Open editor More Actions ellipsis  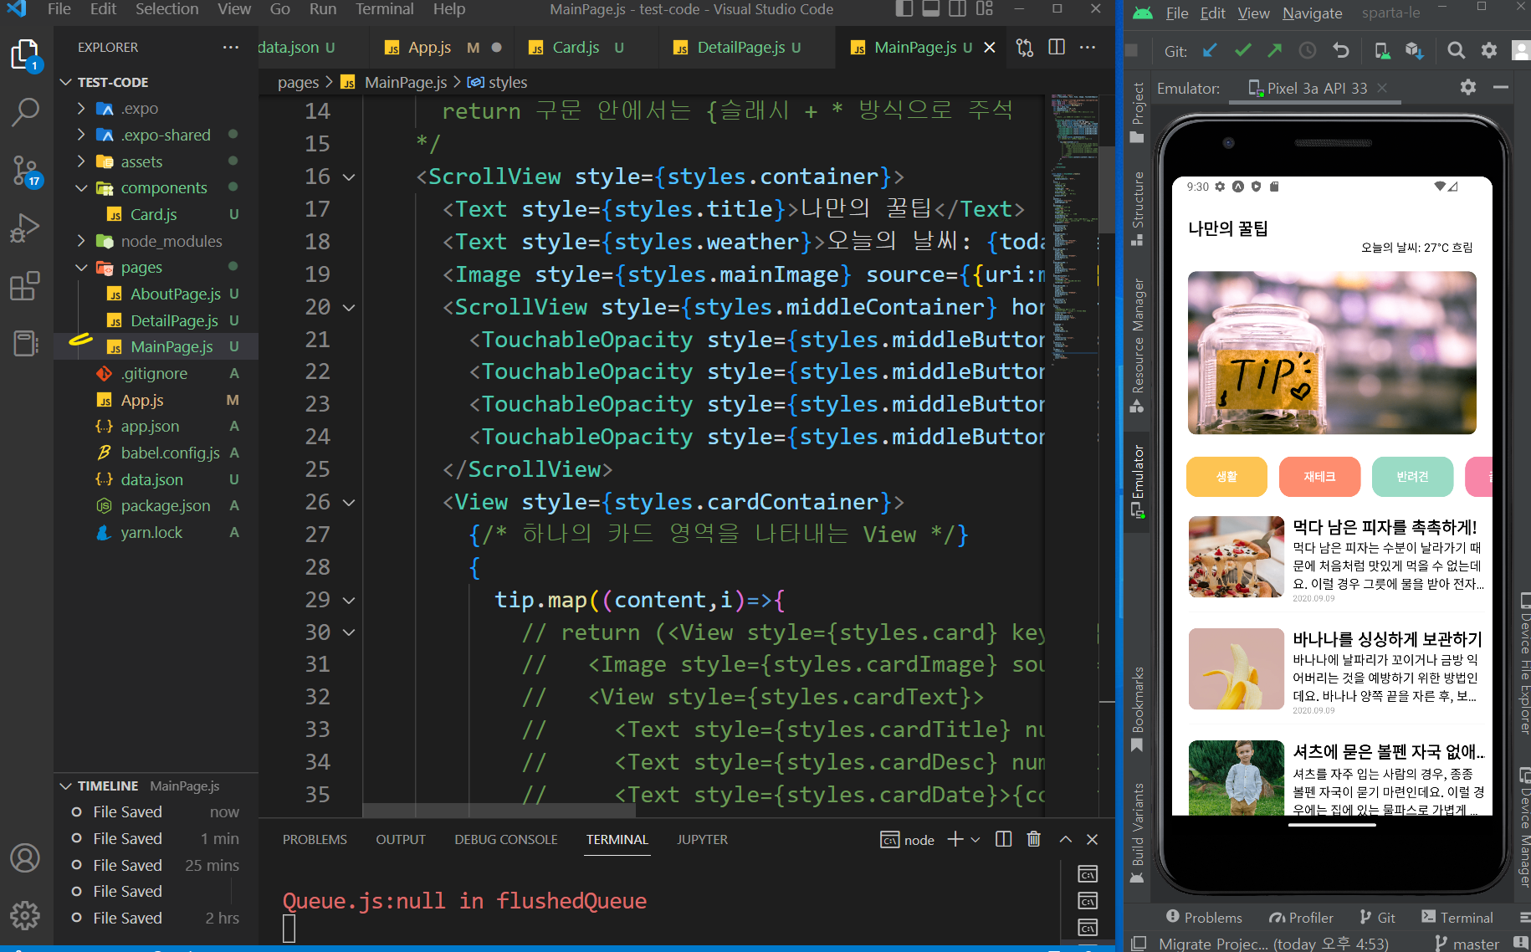click(1088, 48)
